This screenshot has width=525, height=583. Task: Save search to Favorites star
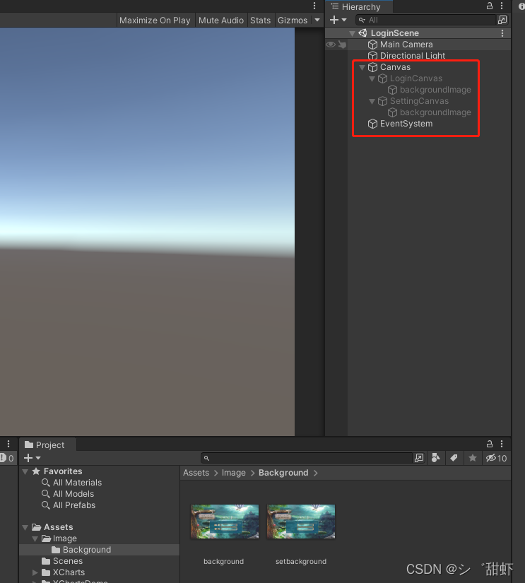pos(473,458)
